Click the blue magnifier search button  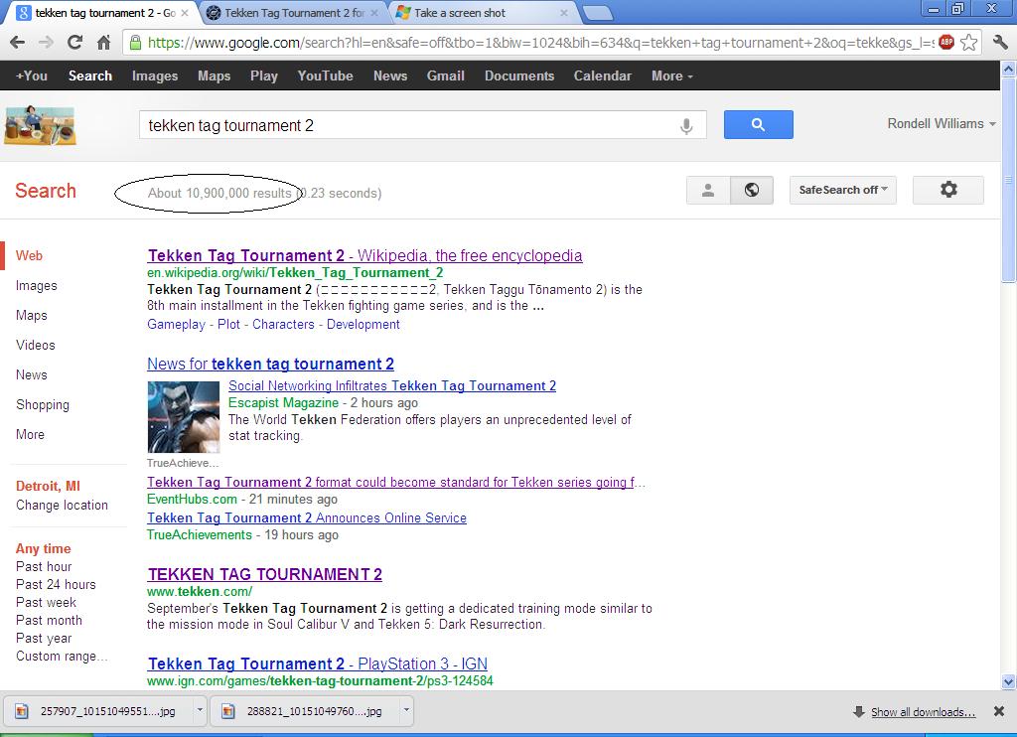click(x=758, y=125)
